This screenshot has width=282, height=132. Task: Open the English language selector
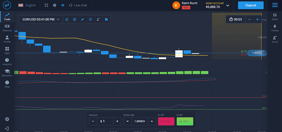pyautogui.click(x=27, y=5)
